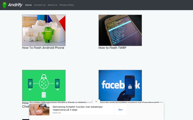Open the About Us page
The width and height of the screenshot is (193, 120).
53,5
